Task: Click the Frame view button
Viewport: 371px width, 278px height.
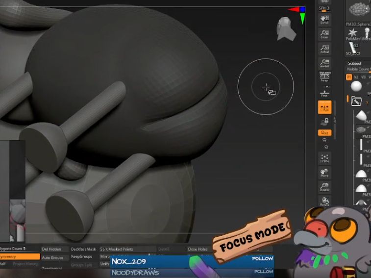Action: 324,158
